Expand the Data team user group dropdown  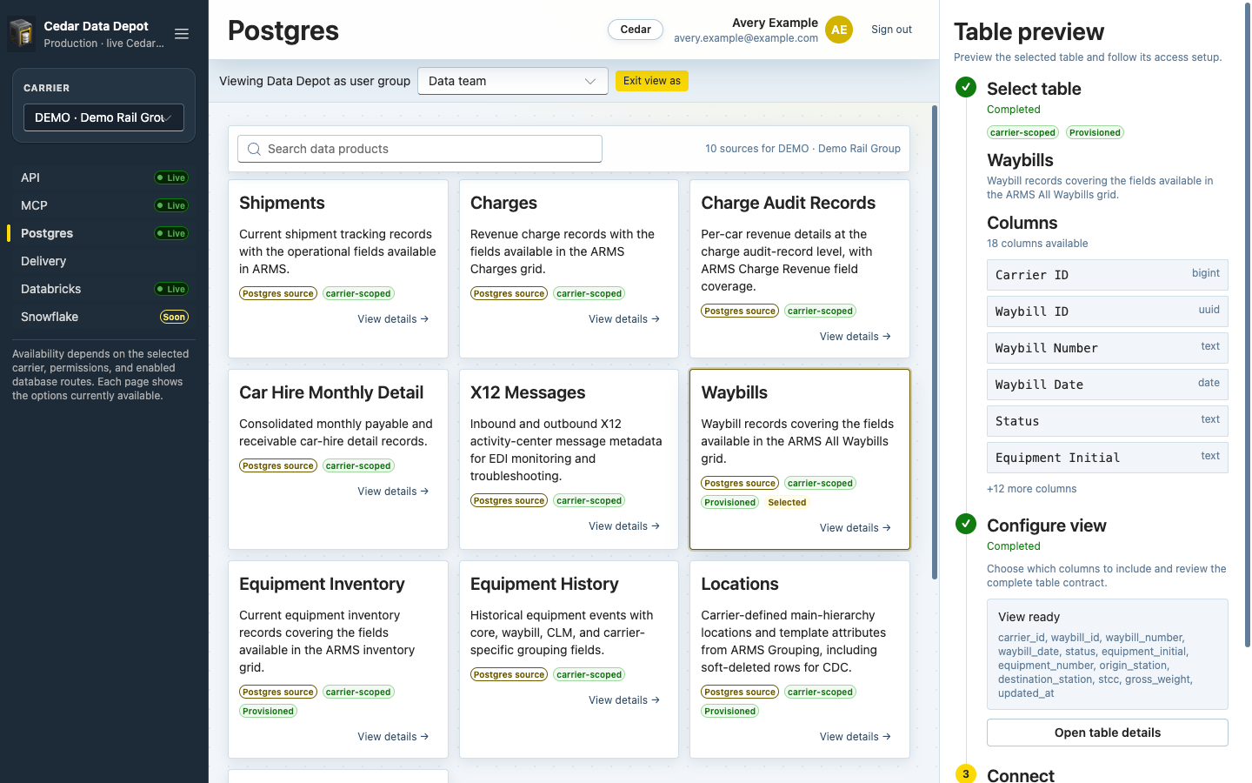pos(513,81)
